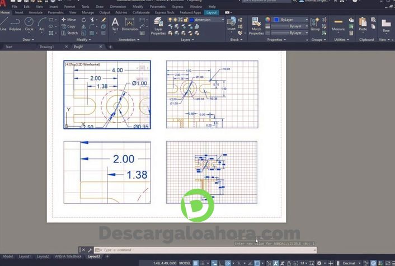Screen dimensions: 395x266
Task: Open the Format menu
Action: coord(69,7)
